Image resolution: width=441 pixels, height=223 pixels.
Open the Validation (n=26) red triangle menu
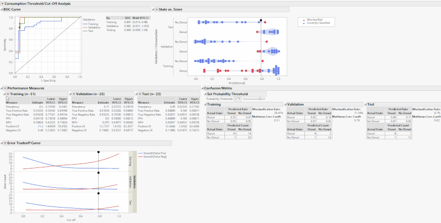[74, 94]
